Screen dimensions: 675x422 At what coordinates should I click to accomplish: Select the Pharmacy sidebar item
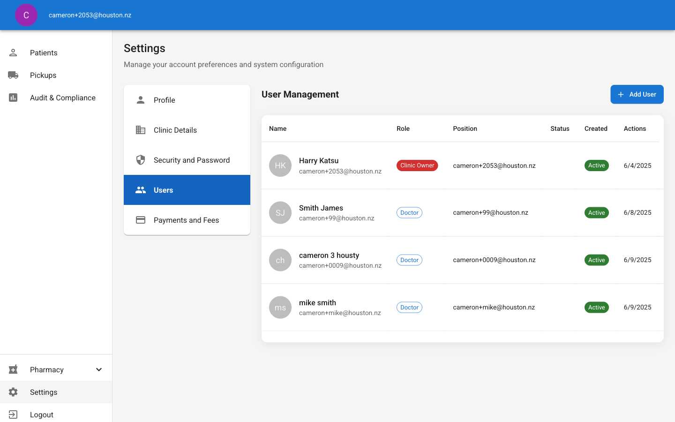pos(56,369)
